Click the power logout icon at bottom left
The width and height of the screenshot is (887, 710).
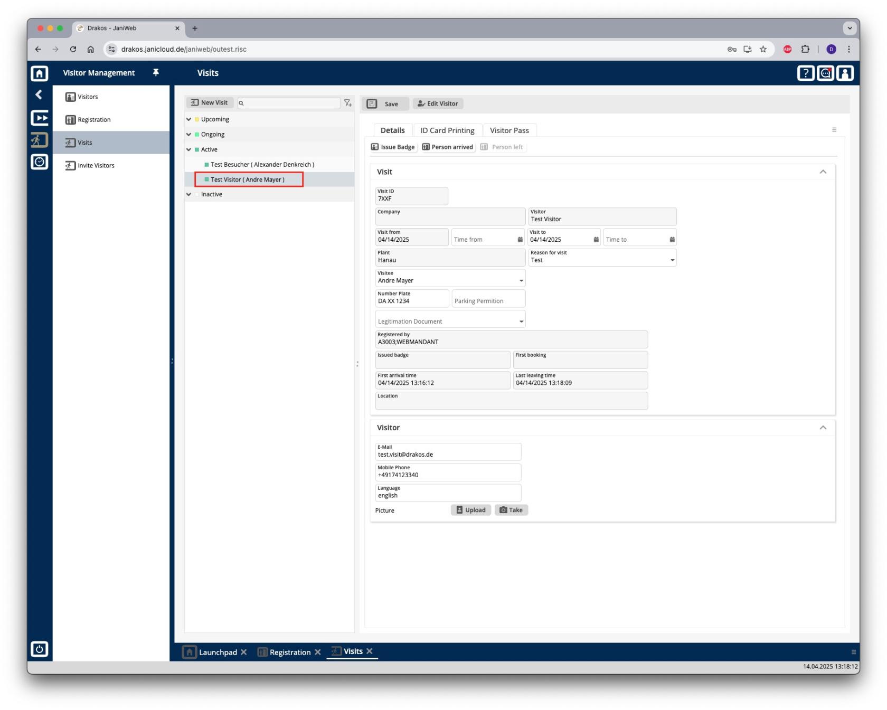point(40,649)
